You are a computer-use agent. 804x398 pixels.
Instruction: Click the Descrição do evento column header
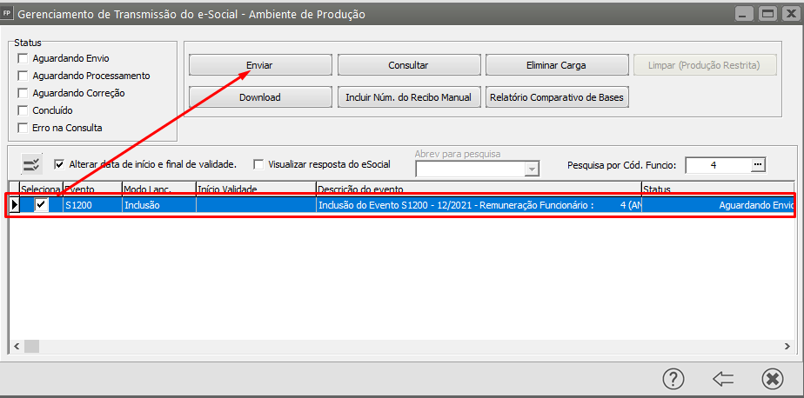(x=477, y=189)
